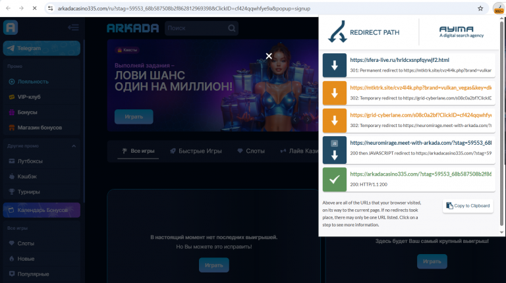Viewport: 506px width, 283px height.
Task: Click Играть button under biggest win message
Action: pyautogui.click(x=432, y=261)
